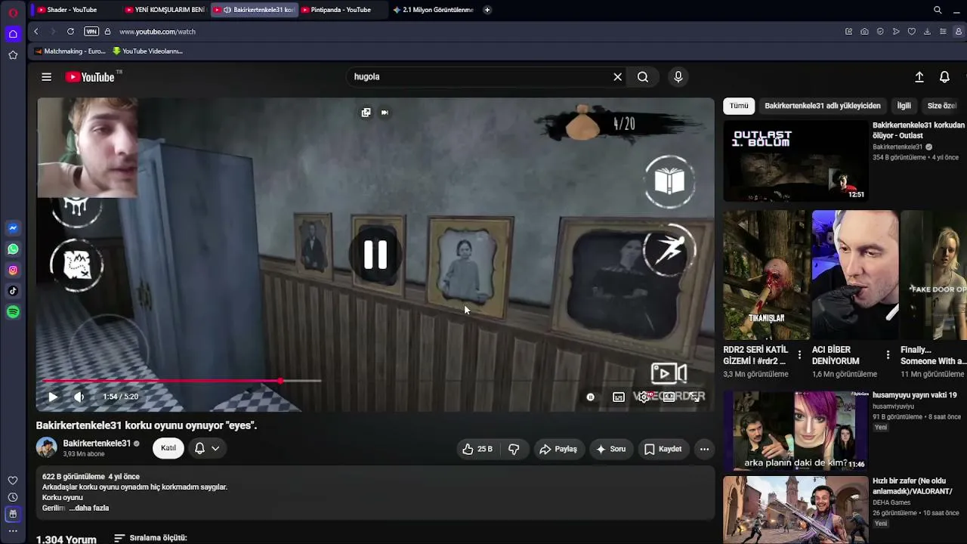The width and height of the screenshot is (967, 544).
Task: Submit search with the magnifier icon
Action: pyautogui.click(x=643, y=77)
